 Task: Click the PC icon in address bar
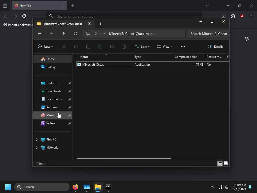coord(88,34)
